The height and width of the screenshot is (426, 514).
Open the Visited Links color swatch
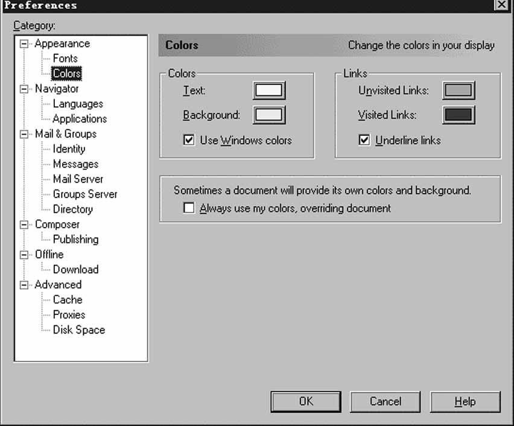pos(458,115)
